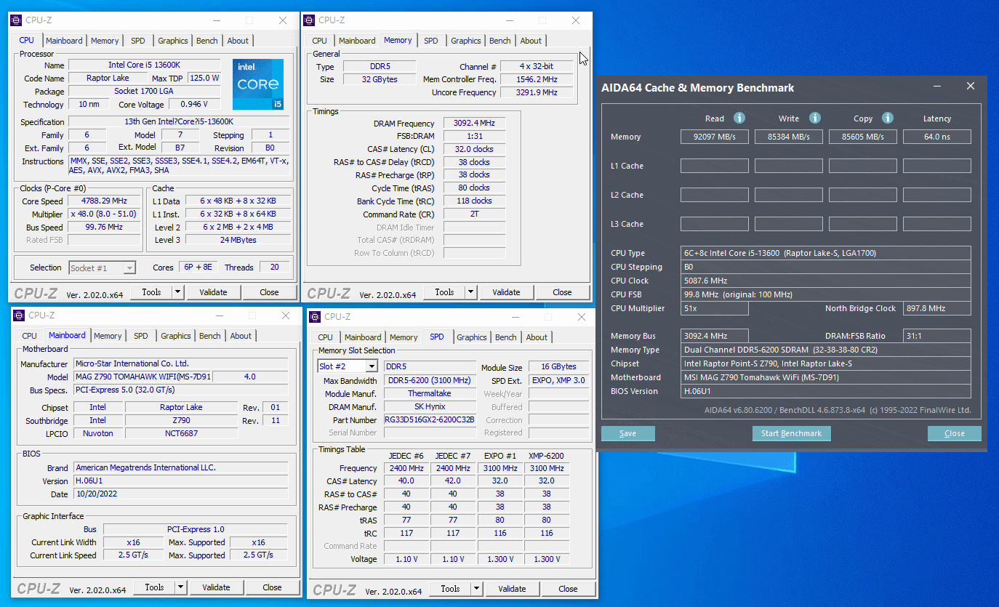Click the BIOS Date value '10/20/2022'
Screen dimensions: 999x607
181,494
